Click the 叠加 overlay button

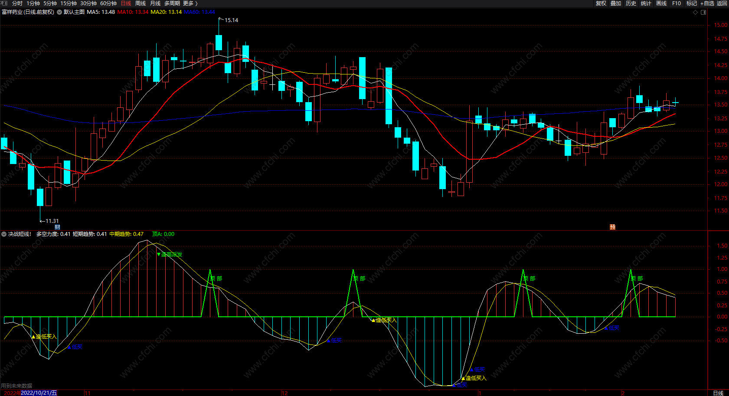pos(616,3)
